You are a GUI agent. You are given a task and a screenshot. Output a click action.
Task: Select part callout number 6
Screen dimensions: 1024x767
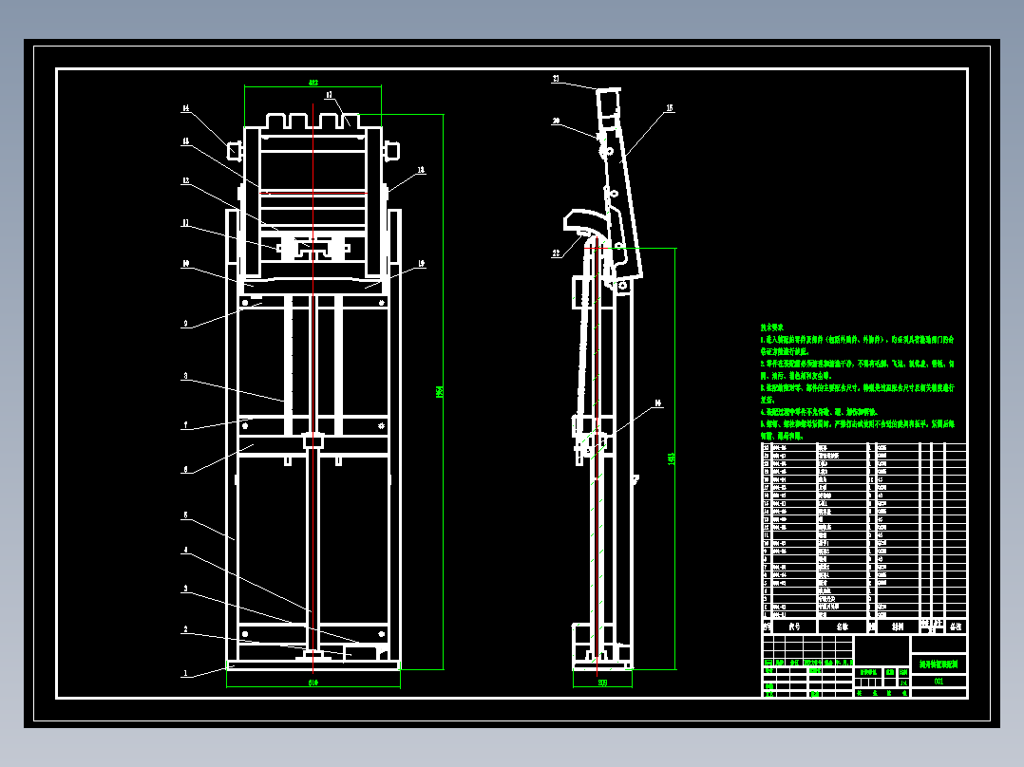click(185, 469)
